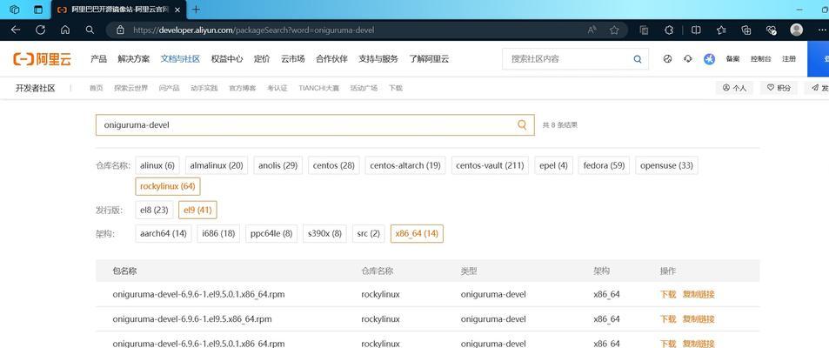Filter by s390x (8) architecture
Image resolution: width=829 pixels, height=348 pixels.
tap(324, 233)
